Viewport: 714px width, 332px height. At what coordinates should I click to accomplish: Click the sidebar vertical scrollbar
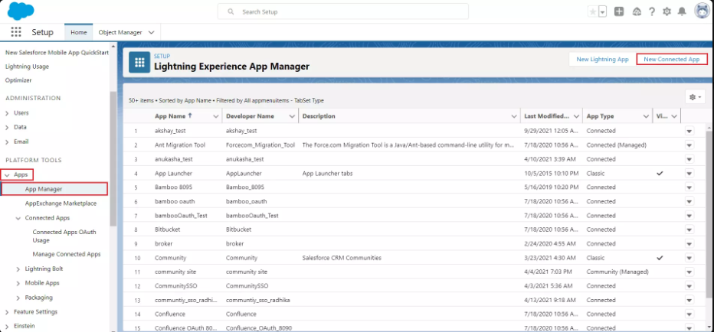pos(113,158)
